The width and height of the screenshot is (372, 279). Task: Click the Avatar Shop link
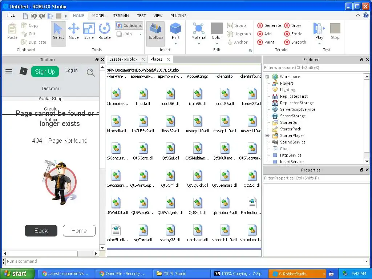(50, 99)
